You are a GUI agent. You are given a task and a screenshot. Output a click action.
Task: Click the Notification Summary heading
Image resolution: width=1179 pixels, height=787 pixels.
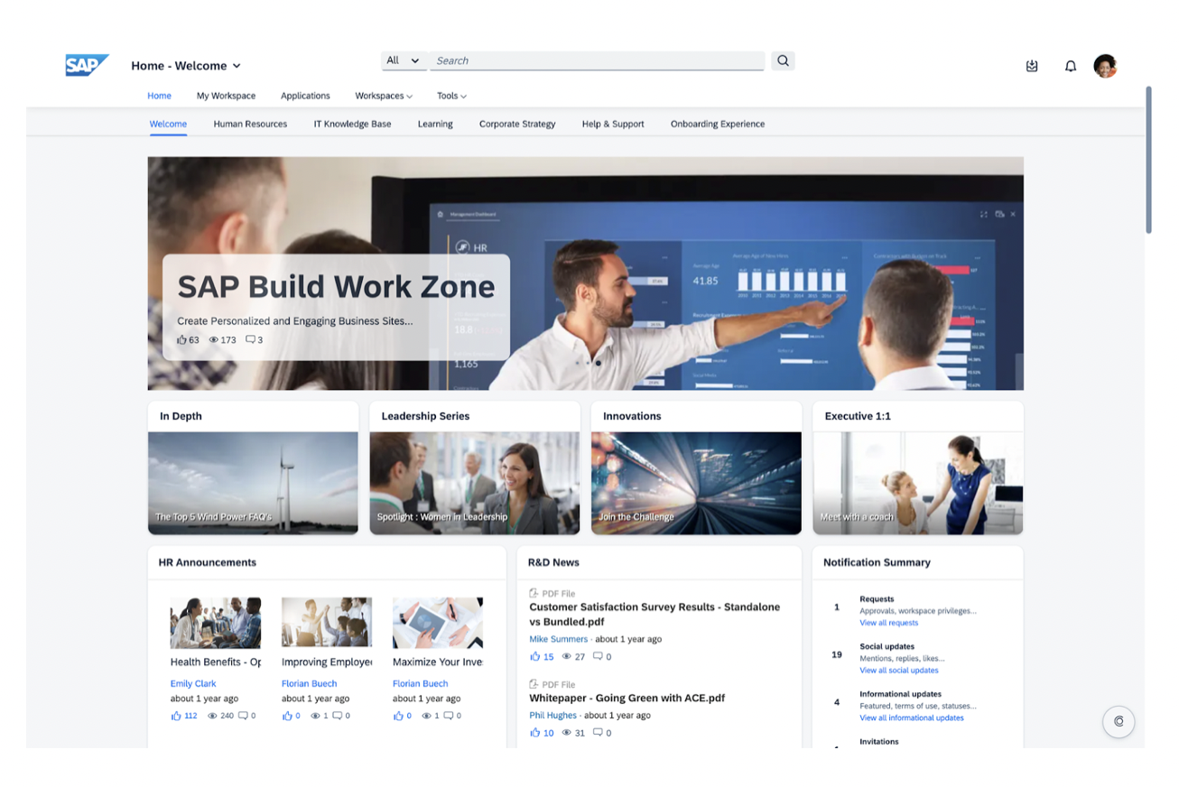(x=877, y=562)
